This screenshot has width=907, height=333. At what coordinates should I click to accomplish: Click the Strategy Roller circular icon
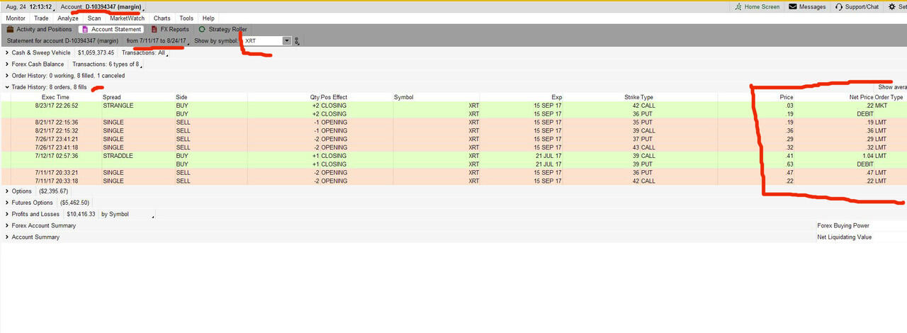point(202,30)
